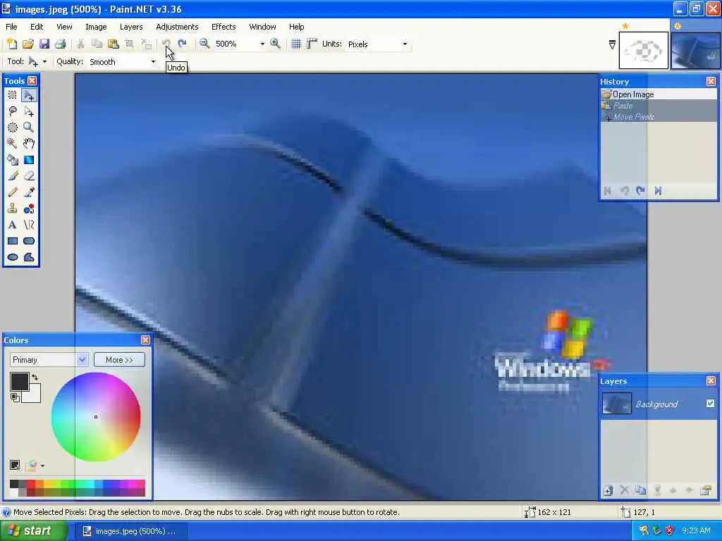Viewport: 722px width, 541px height.
Task: Select the Gradient tool
Action: (x=29, y=160)
